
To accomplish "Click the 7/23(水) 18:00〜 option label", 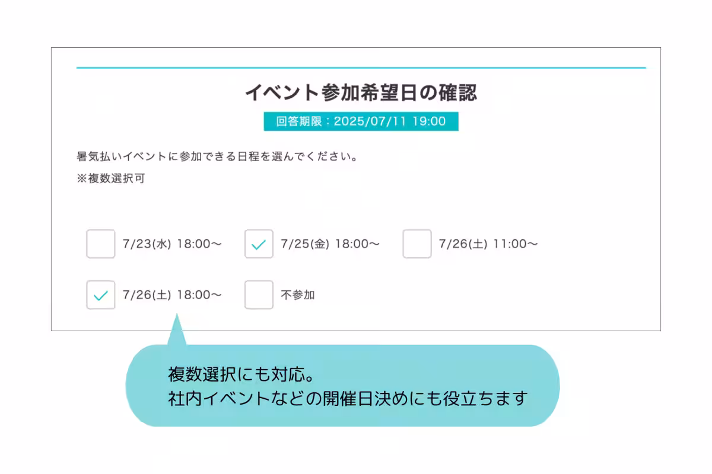I will point(172,244).
